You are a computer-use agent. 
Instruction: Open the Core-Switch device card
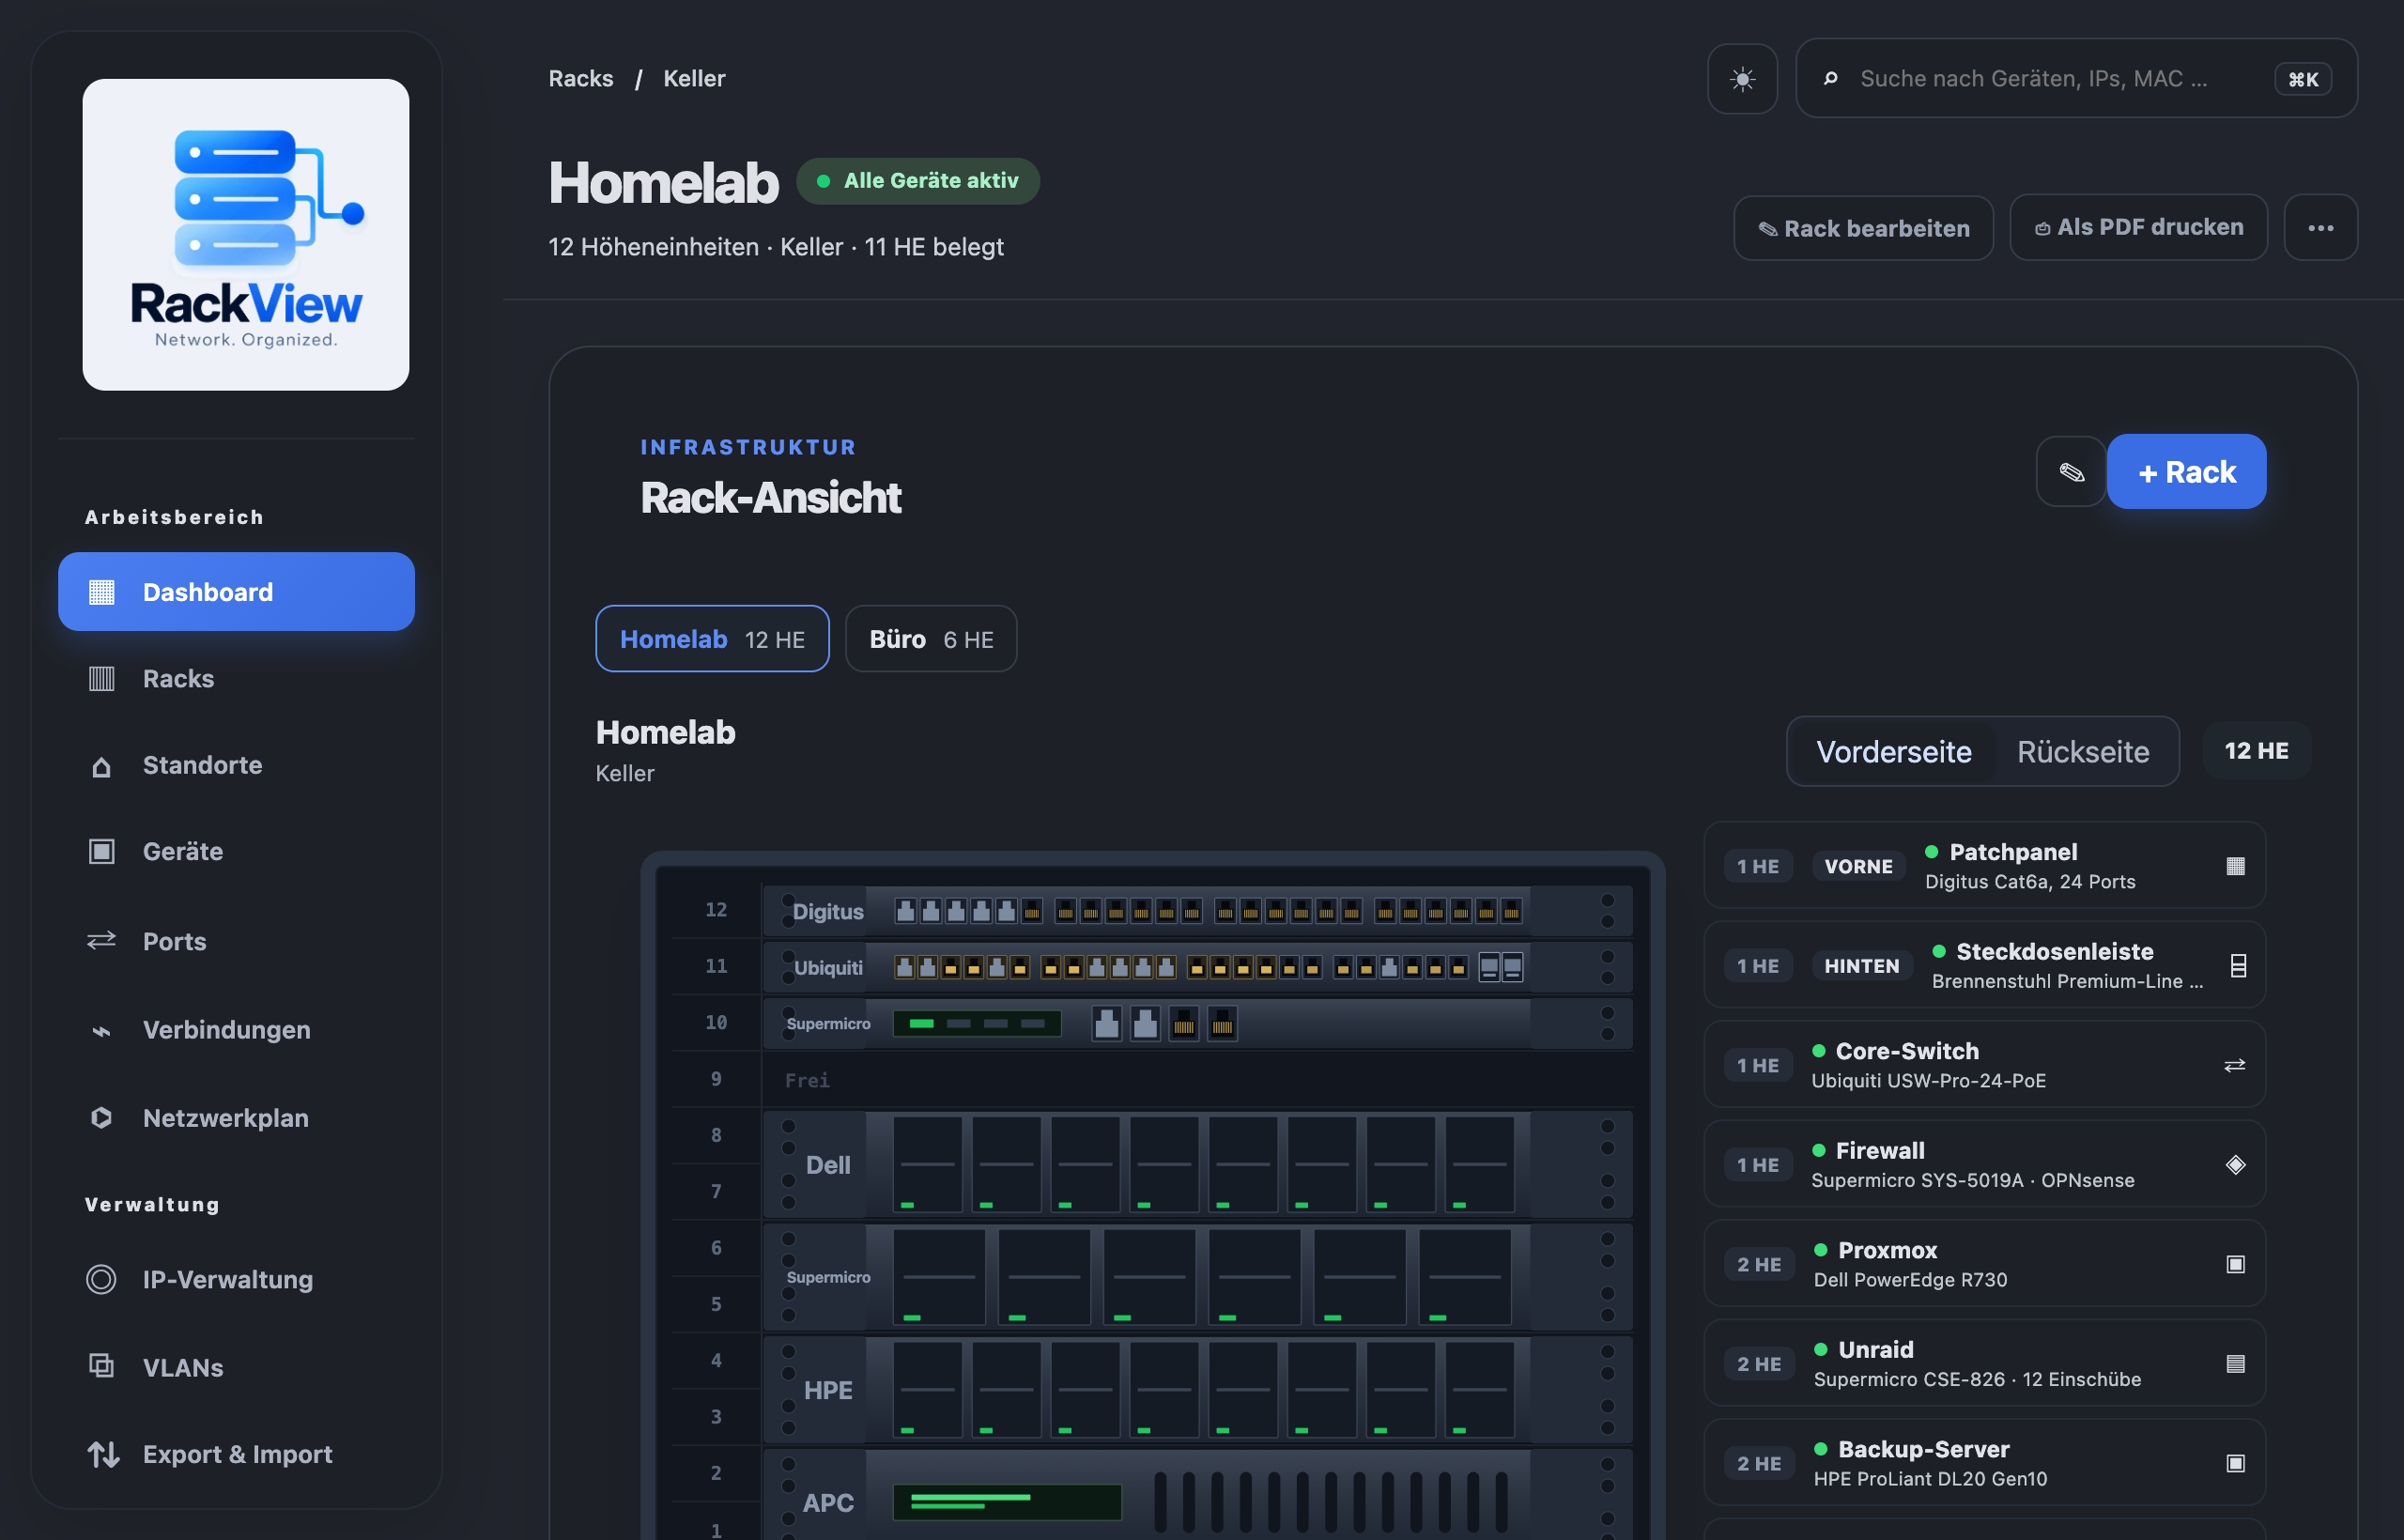[1984, 1065]
